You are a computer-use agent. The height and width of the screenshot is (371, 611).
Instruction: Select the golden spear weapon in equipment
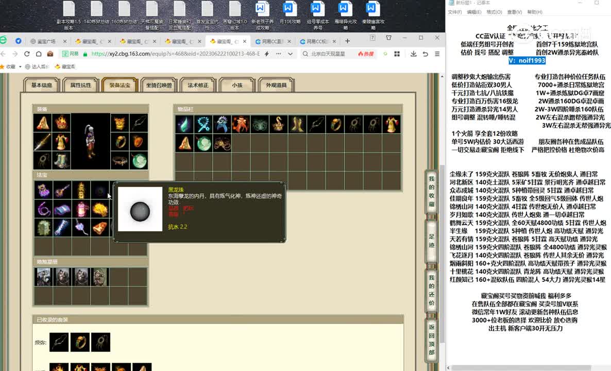tap(43, 142)
